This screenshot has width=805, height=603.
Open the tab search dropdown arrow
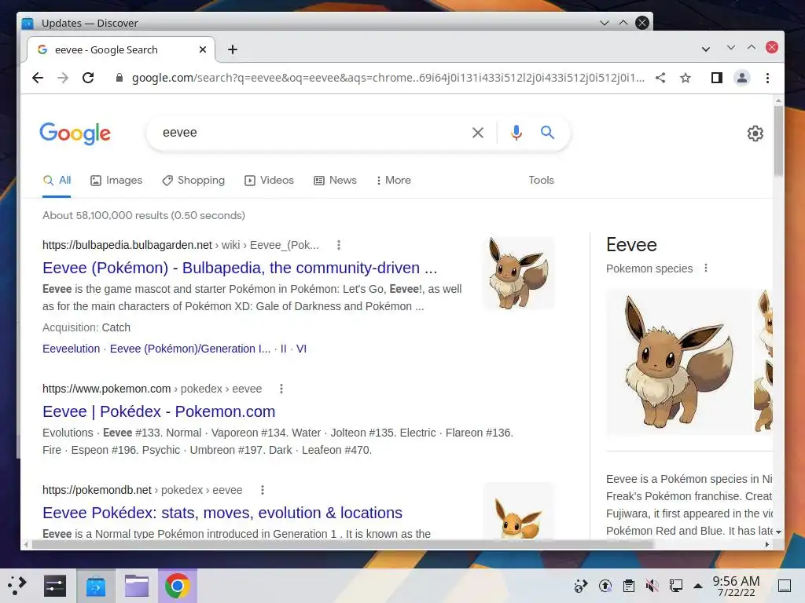click(706, 49)
